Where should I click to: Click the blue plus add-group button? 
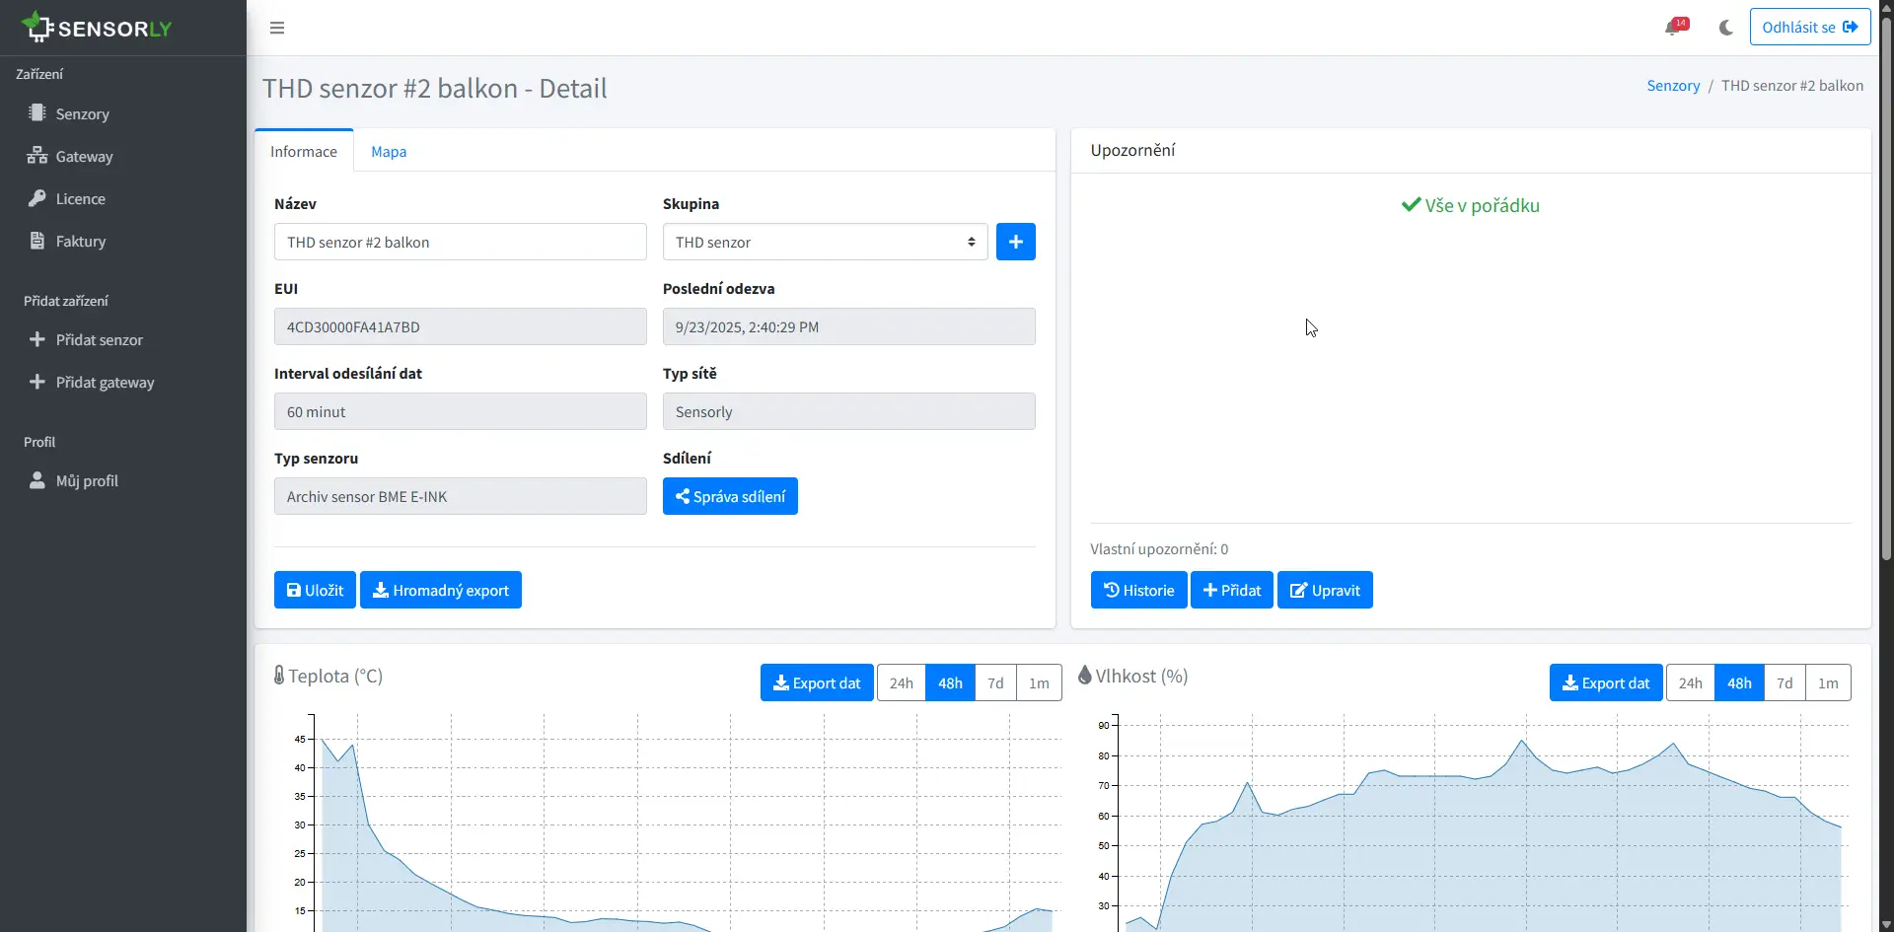coord(1016,242)
